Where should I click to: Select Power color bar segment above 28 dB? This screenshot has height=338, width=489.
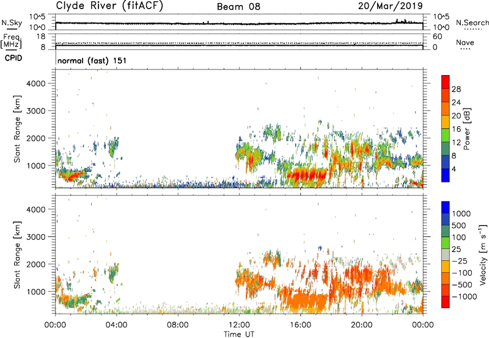(446, 82)
